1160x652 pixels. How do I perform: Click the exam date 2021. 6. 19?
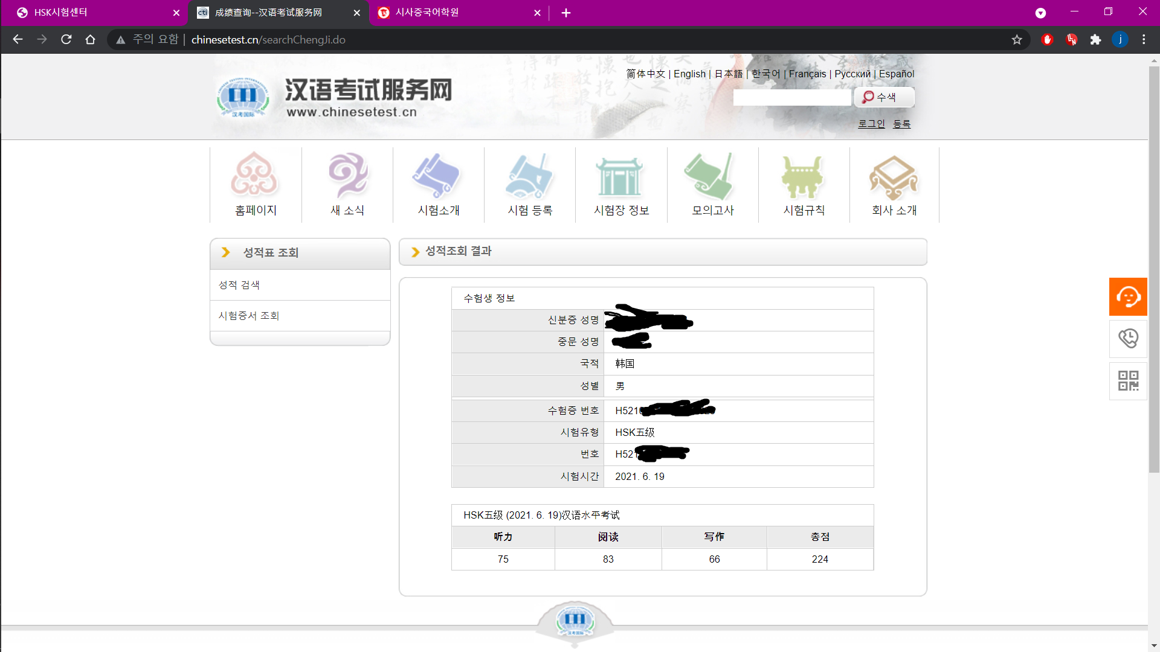pyautogui.click(x=639, y=476)
